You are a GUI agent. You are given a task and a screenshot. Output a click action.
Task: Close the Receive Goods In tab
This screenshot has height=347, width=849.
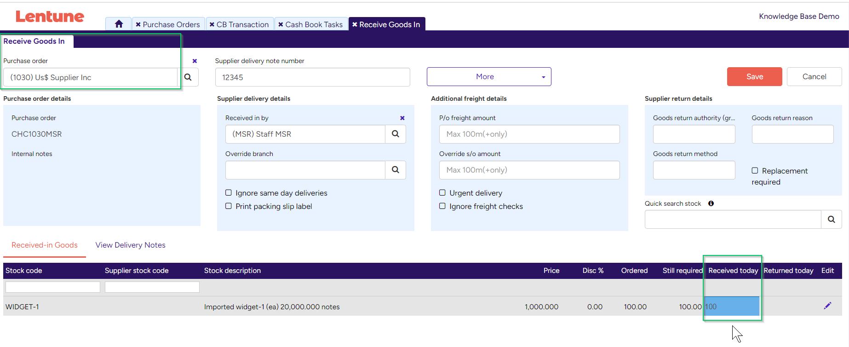[x=355, y=24]
